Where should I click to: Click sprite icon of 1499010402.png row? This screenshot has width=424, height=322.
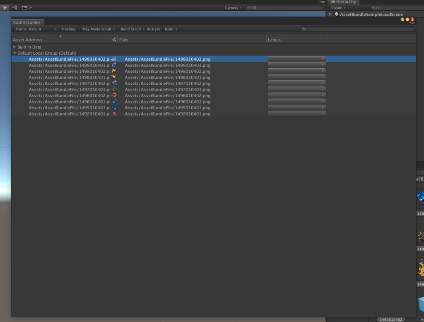point(114,59)
